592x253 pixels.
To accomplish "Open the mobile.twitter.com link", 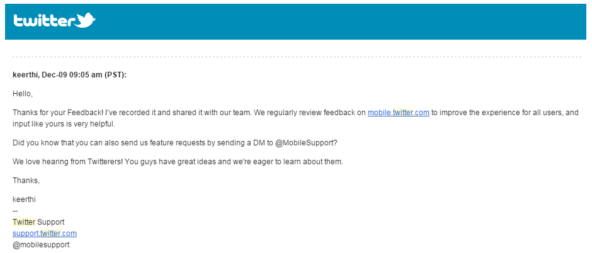I will 398,113.
